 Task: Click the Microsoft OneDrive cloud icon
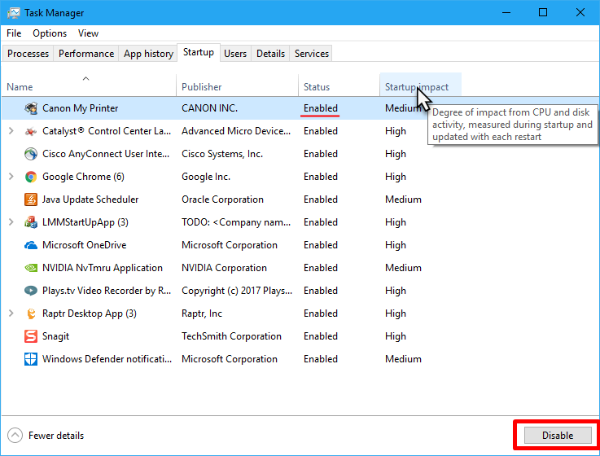tap(31, 245)
